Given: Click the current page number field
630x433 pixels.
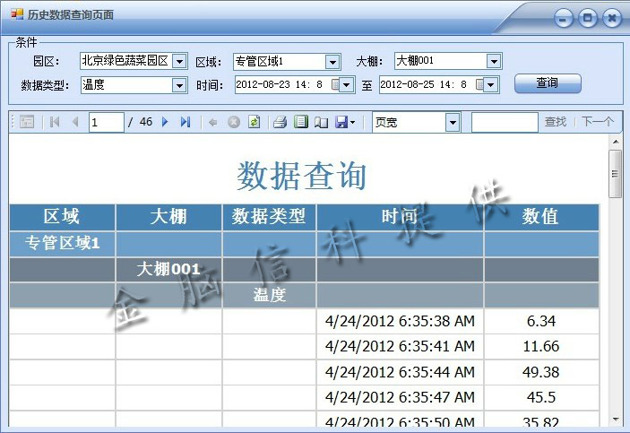Looking at the screenshot, I should pyautogui.click(x=106, y=122).
